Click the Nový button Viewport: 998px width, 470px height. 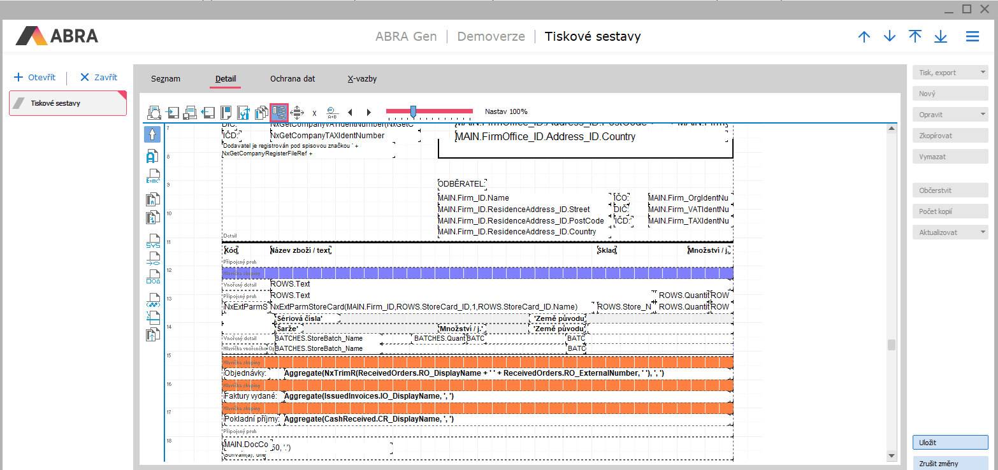pyautogui.click(x=950, y=94)
